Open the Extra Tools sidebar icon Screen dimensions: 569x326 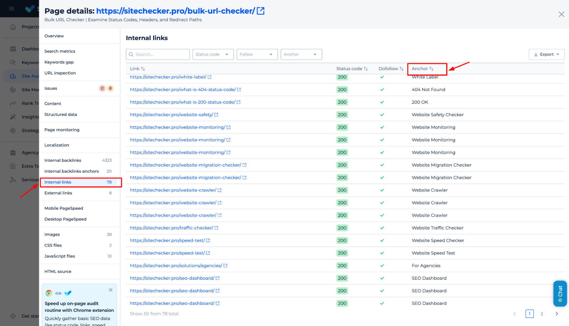[x=13, y=166]
